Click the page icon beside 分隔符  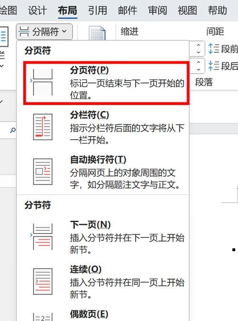[97, 33]
